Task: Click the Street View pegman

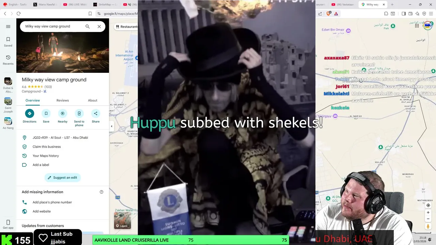Action: click(428, 226)
